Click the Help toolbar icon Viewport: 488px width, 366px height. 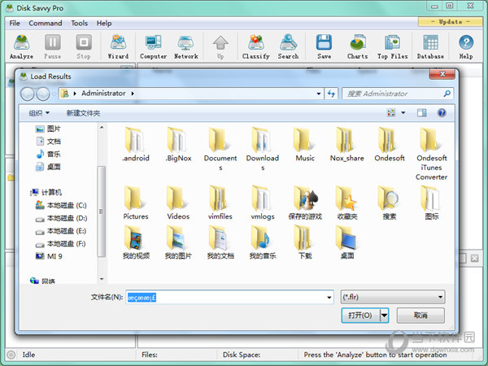pos(466,46)
